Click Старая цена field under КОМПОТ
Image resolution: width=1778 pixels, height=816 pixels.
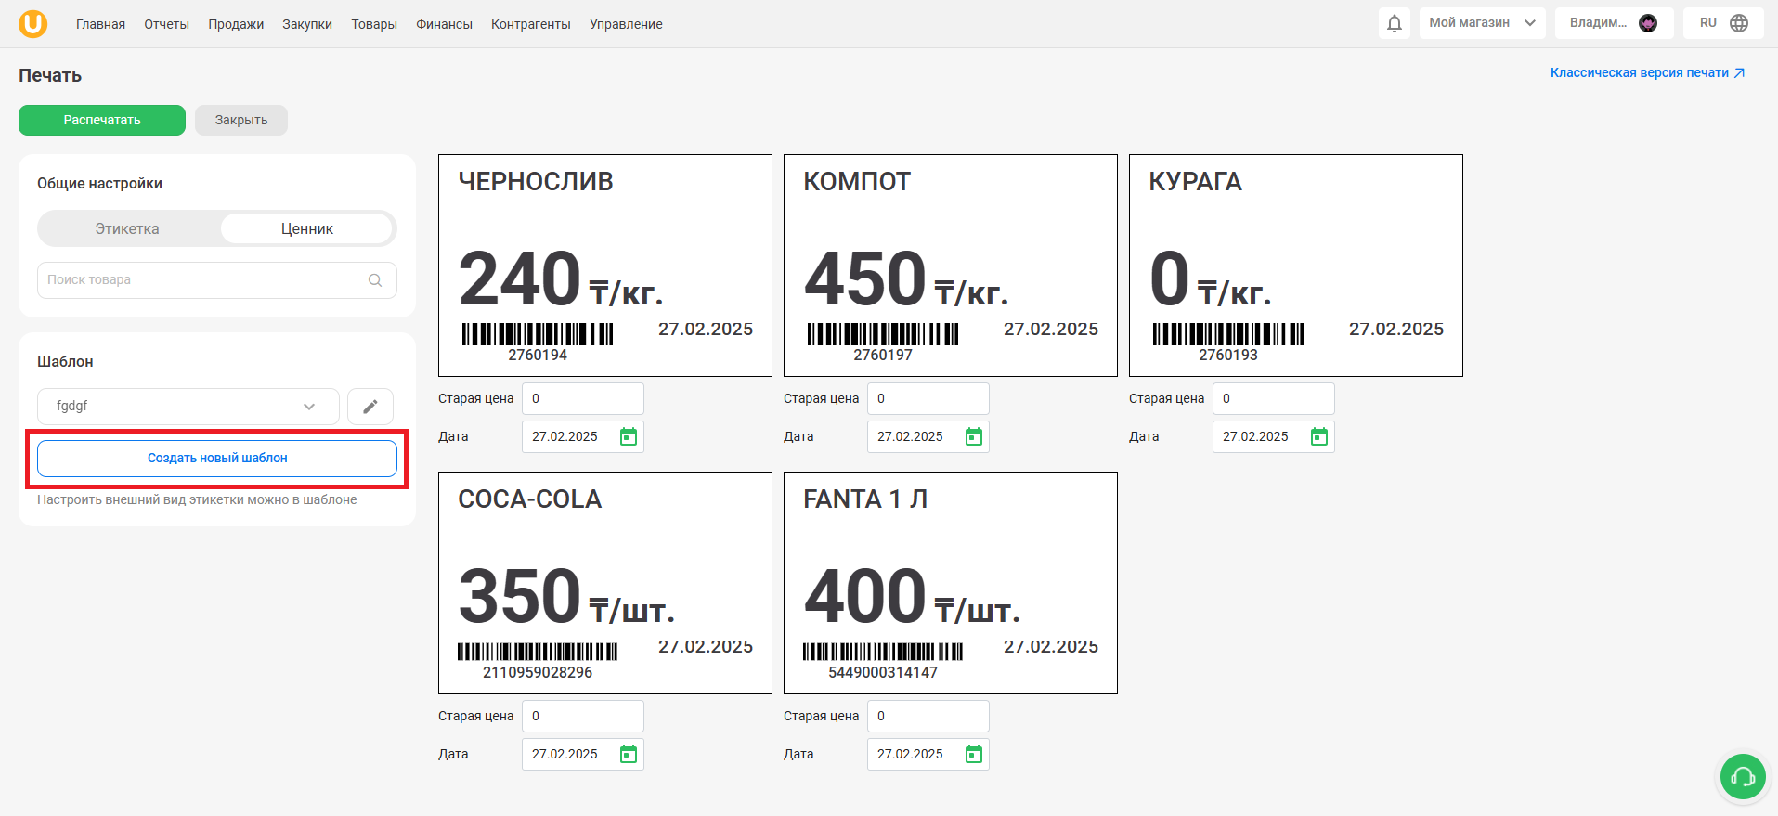[928, 398]
